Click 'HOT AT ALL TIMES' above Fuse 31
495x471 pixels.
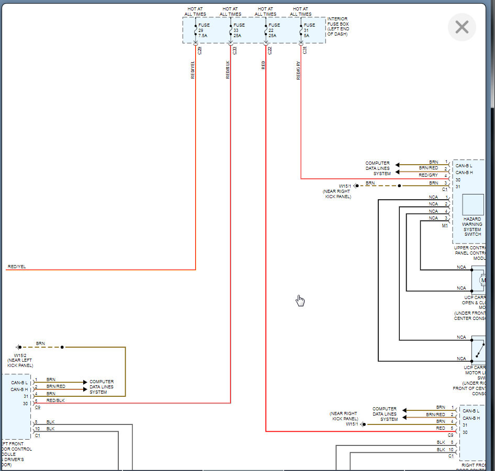pos(300,12)
